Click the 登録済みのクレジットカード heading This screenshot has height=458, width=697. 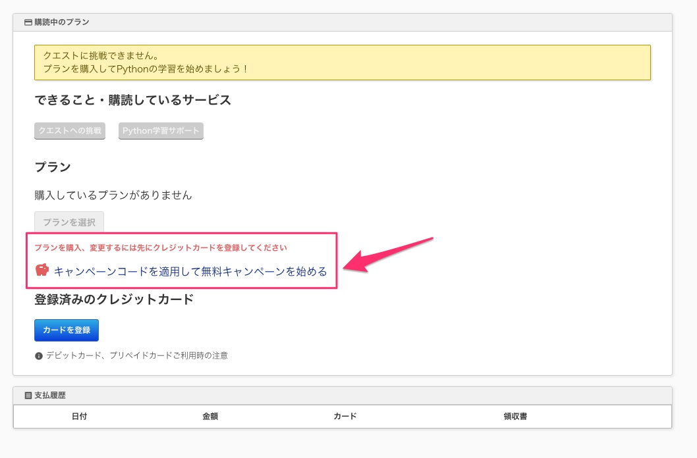click(x=114, y=300)
